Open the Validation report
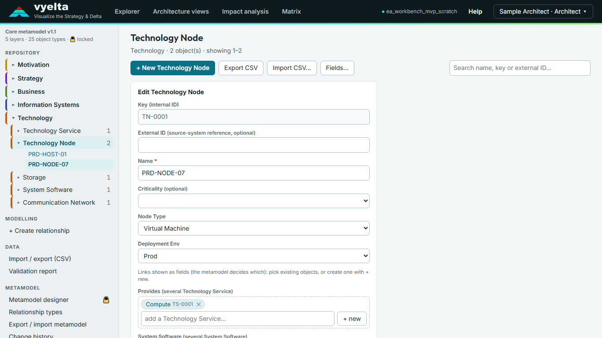Image resolution: width=602 pixels, height=338 pixels. 33,271
